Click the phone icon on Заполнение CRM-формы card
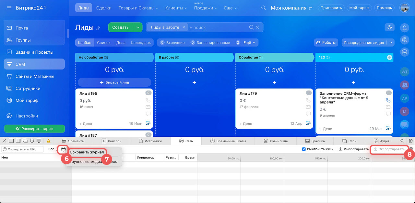This screenshot has width=415, height=203. point(388,100)
